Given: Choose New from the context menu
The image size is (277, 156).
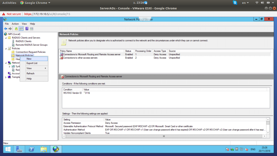Looking at the screenshot, I should pos(34,59).
